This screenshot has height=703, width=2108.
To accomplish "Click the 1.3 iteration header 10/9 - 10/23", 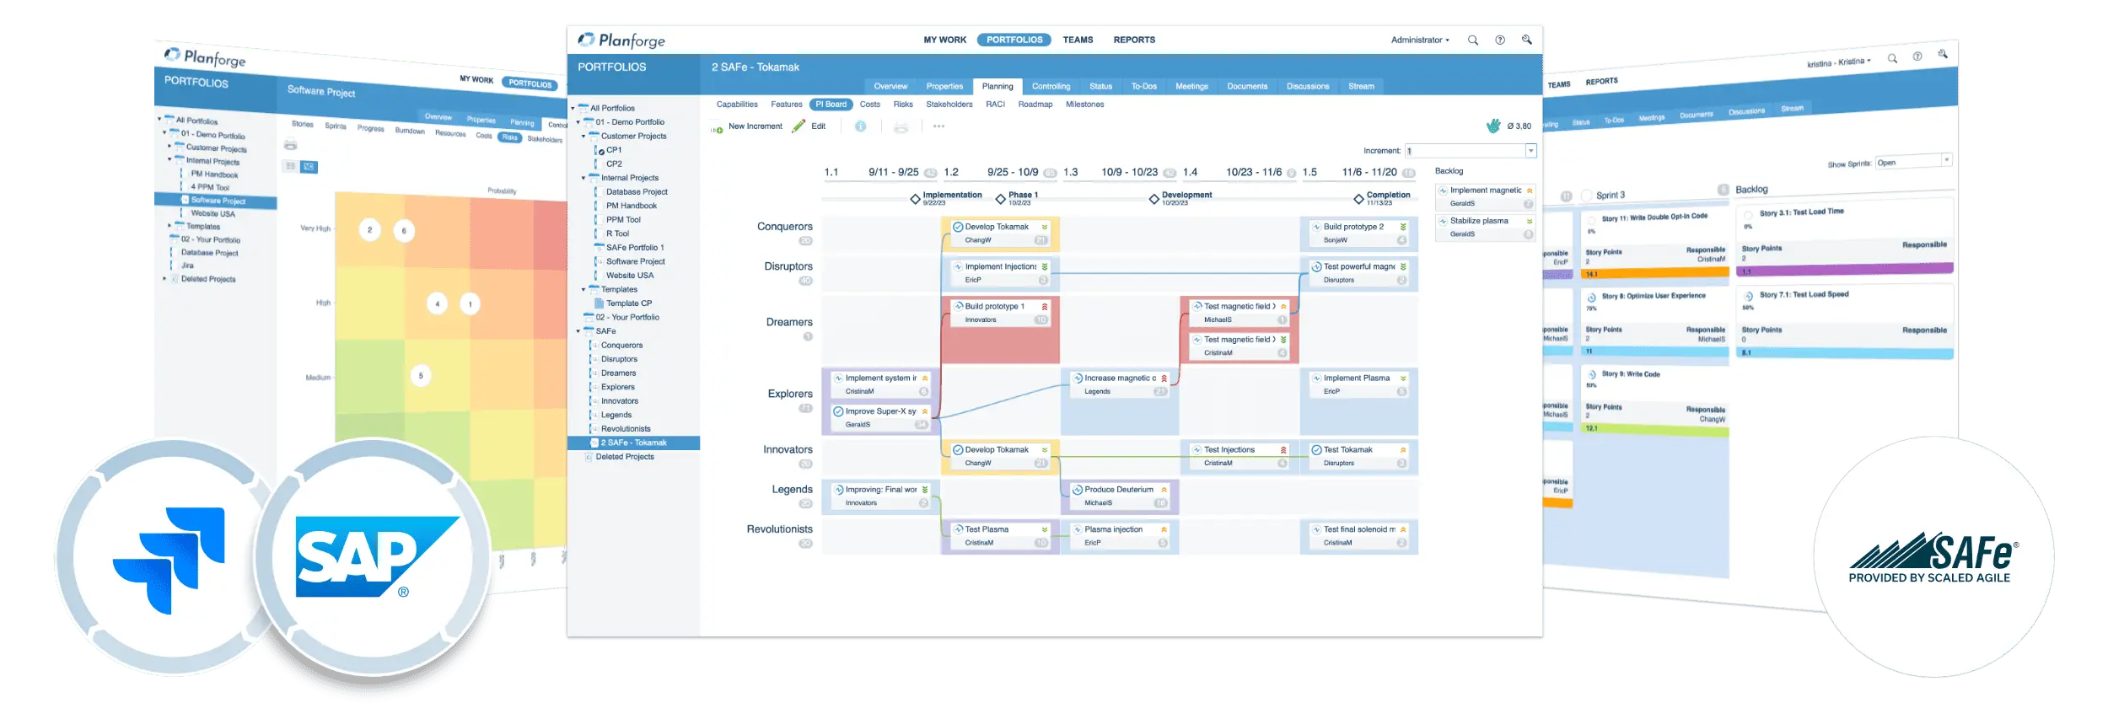I will pos(1118,172).
